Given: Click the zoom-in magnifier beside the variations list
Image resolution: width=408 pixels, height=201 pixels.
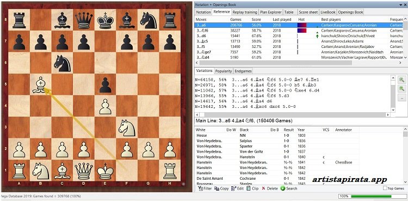Looking at the screenshot, I should coord(401,80).
